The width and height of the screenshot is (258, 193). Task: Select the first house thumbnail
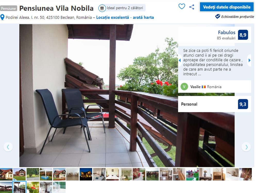click(x=6, y=174)
